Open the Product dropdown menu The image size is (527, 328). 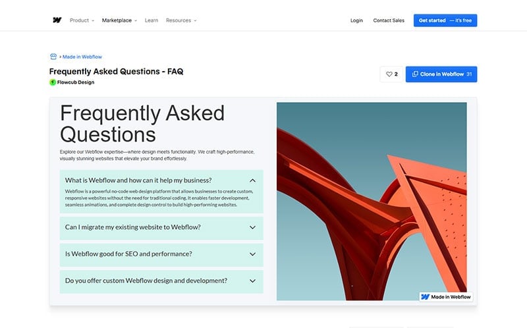click(82, 20)
